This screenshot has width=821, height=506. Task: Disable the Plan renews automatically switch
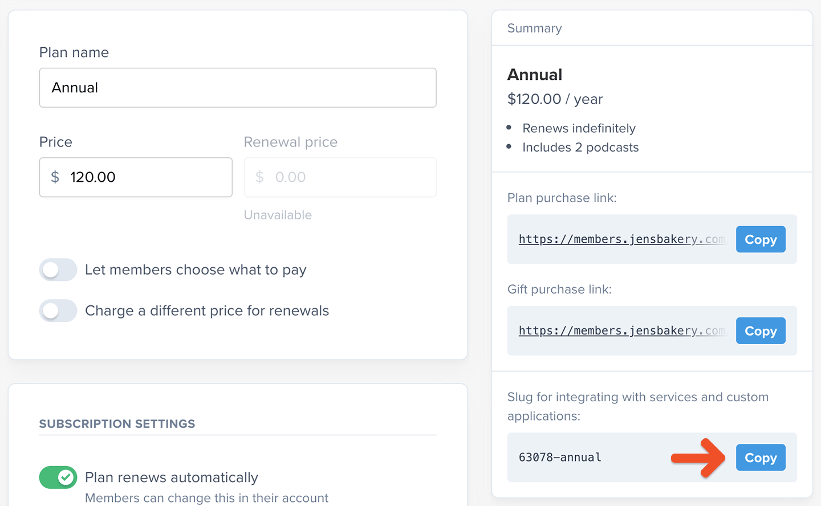pyautogui.click(x=58, y=477)
